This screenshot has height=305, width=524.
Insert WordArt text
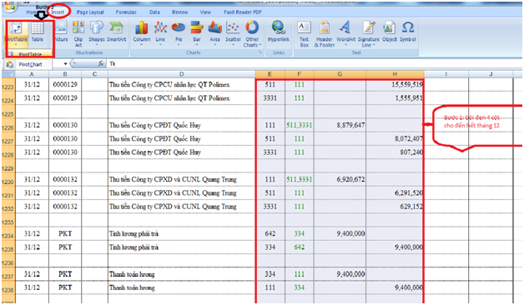345,32
